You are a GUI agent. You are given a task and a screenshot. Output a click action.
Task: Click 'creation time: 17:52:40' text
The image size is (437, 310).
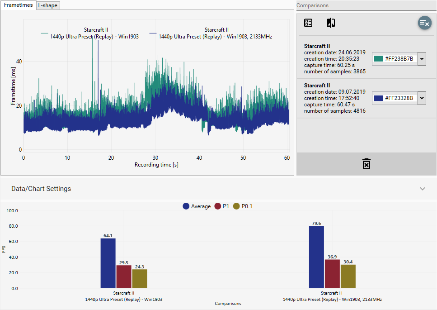click(331, 98)
